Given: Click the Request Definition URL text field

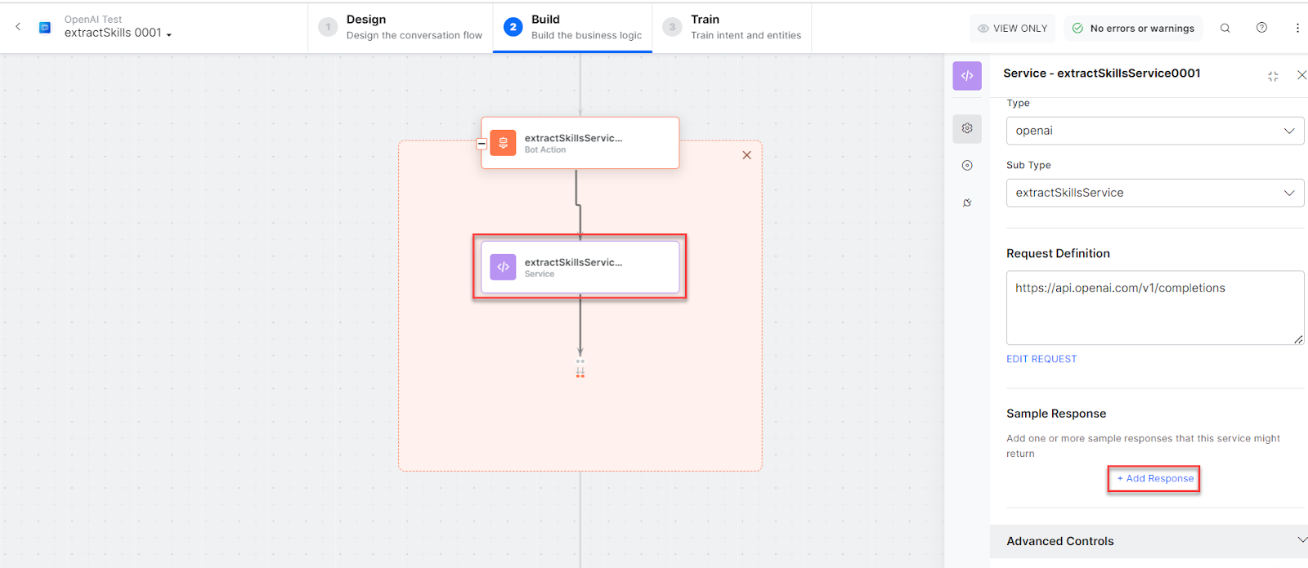Looking at the screenshot, I should pos(1154,307).
